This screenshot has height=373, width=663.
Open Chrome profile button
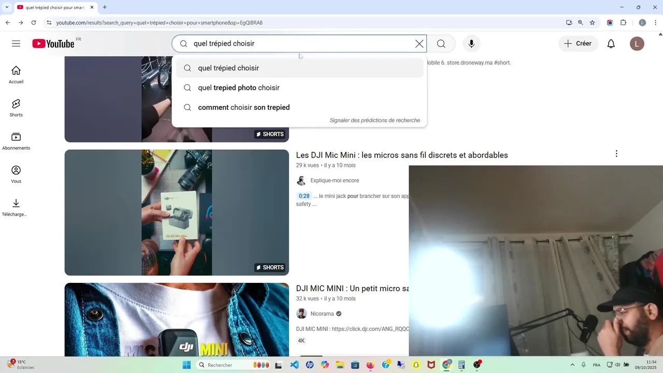click(x=642, y=23)
